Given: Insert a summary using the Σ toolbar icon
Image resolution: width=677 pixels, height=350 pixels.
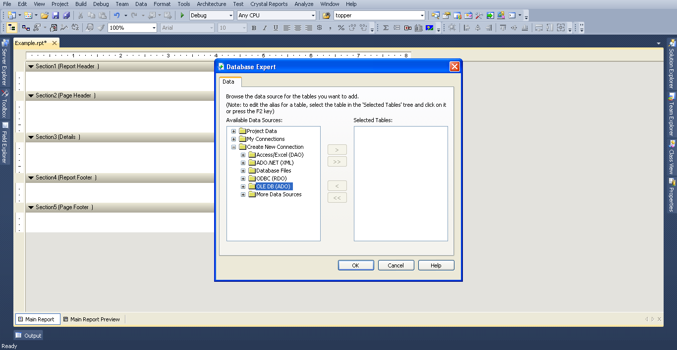Looking at the screenshot, I should tap(386, 28).
